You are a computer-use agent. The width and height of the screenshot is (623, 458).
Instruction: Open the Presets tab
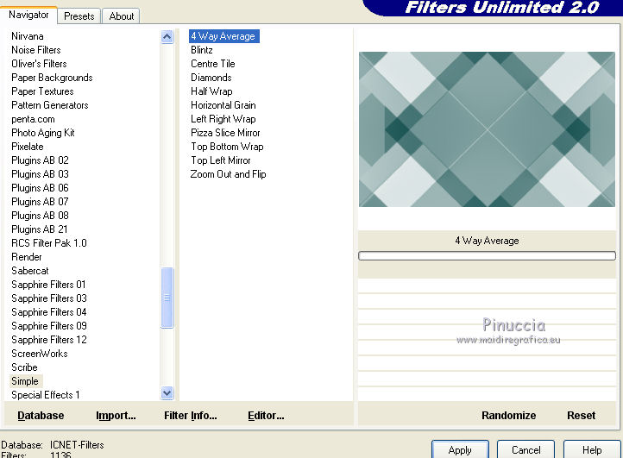click(79, 16)
